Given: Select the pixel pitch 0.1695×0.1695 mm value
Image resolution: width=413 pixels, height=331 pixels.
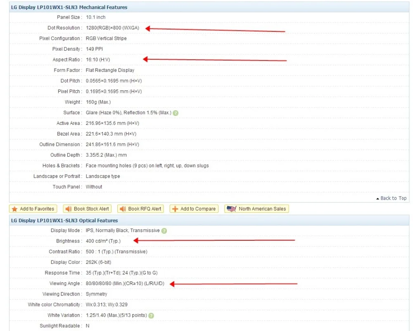Looking at the screenshot, I should pos(114,92).
